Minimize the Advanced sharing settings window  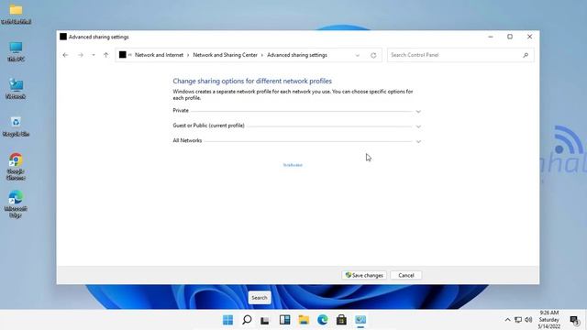pos(491,37)
